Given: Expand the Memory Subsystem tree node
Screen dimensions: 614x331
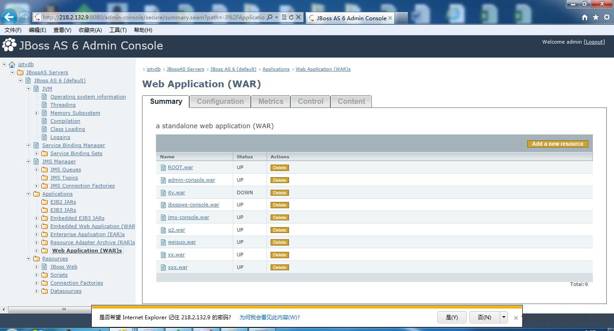Looking at the screenshot, I should tap(37, 113).
